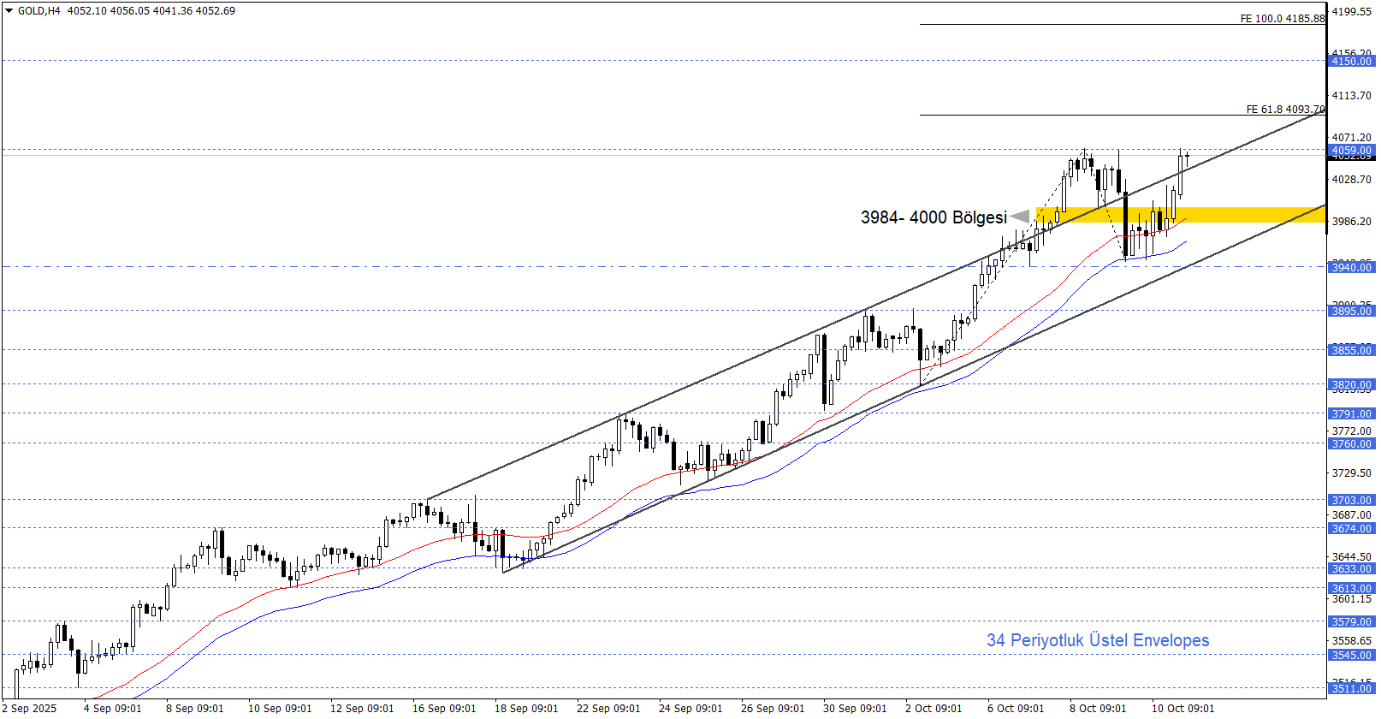Select the '3984- 4000 Bölgesi' text annotation

click(x=933, y=217)
